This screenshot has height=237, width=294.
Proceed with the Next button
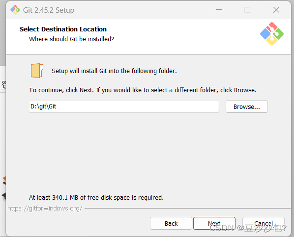(214, 223)
